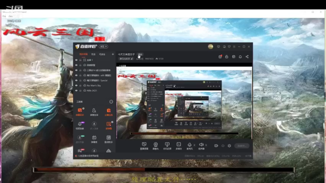Screen dimensions: 326x183
Task: Open the orange clipboard task tool
Action: tap(108, 112)
